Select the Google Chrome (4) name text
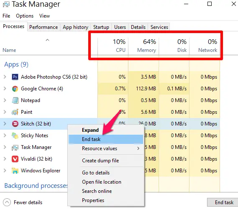 [x=42, y=89]
